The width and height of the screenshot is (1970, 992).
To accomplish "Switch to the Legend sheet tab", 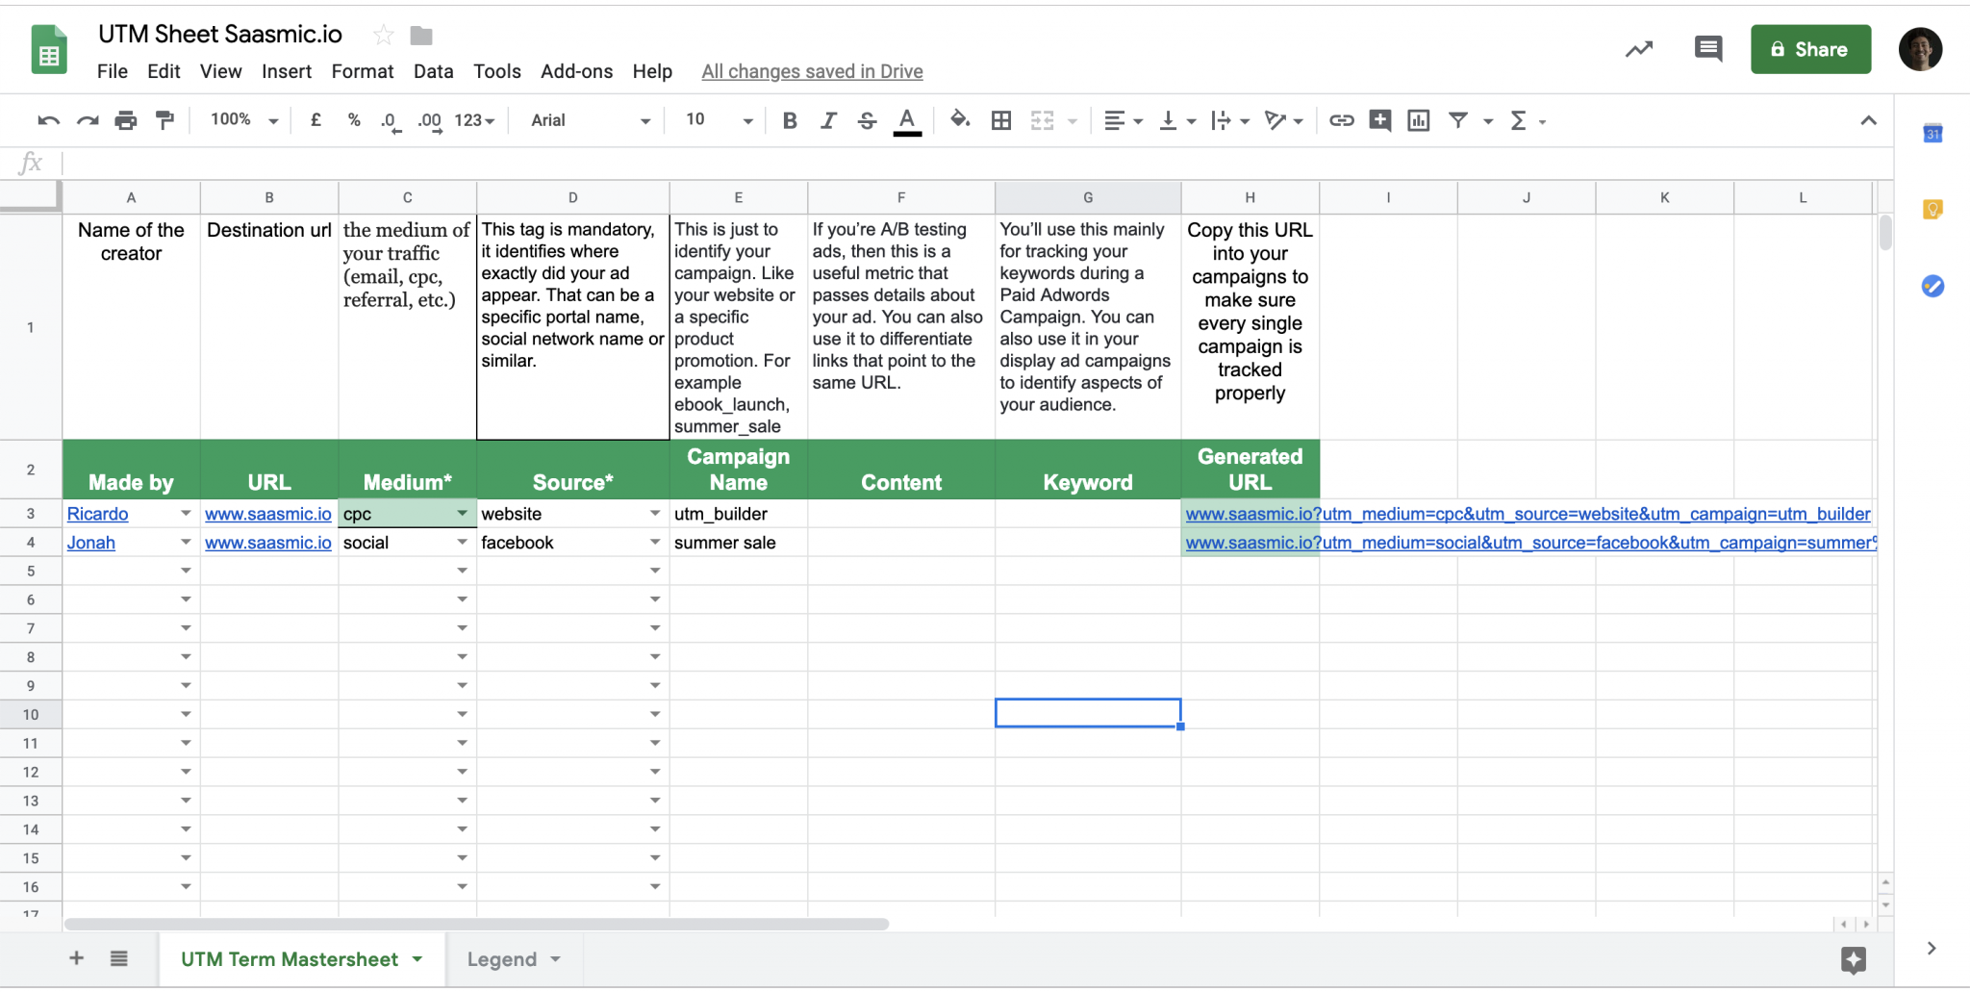I will [x=501, y=959].
